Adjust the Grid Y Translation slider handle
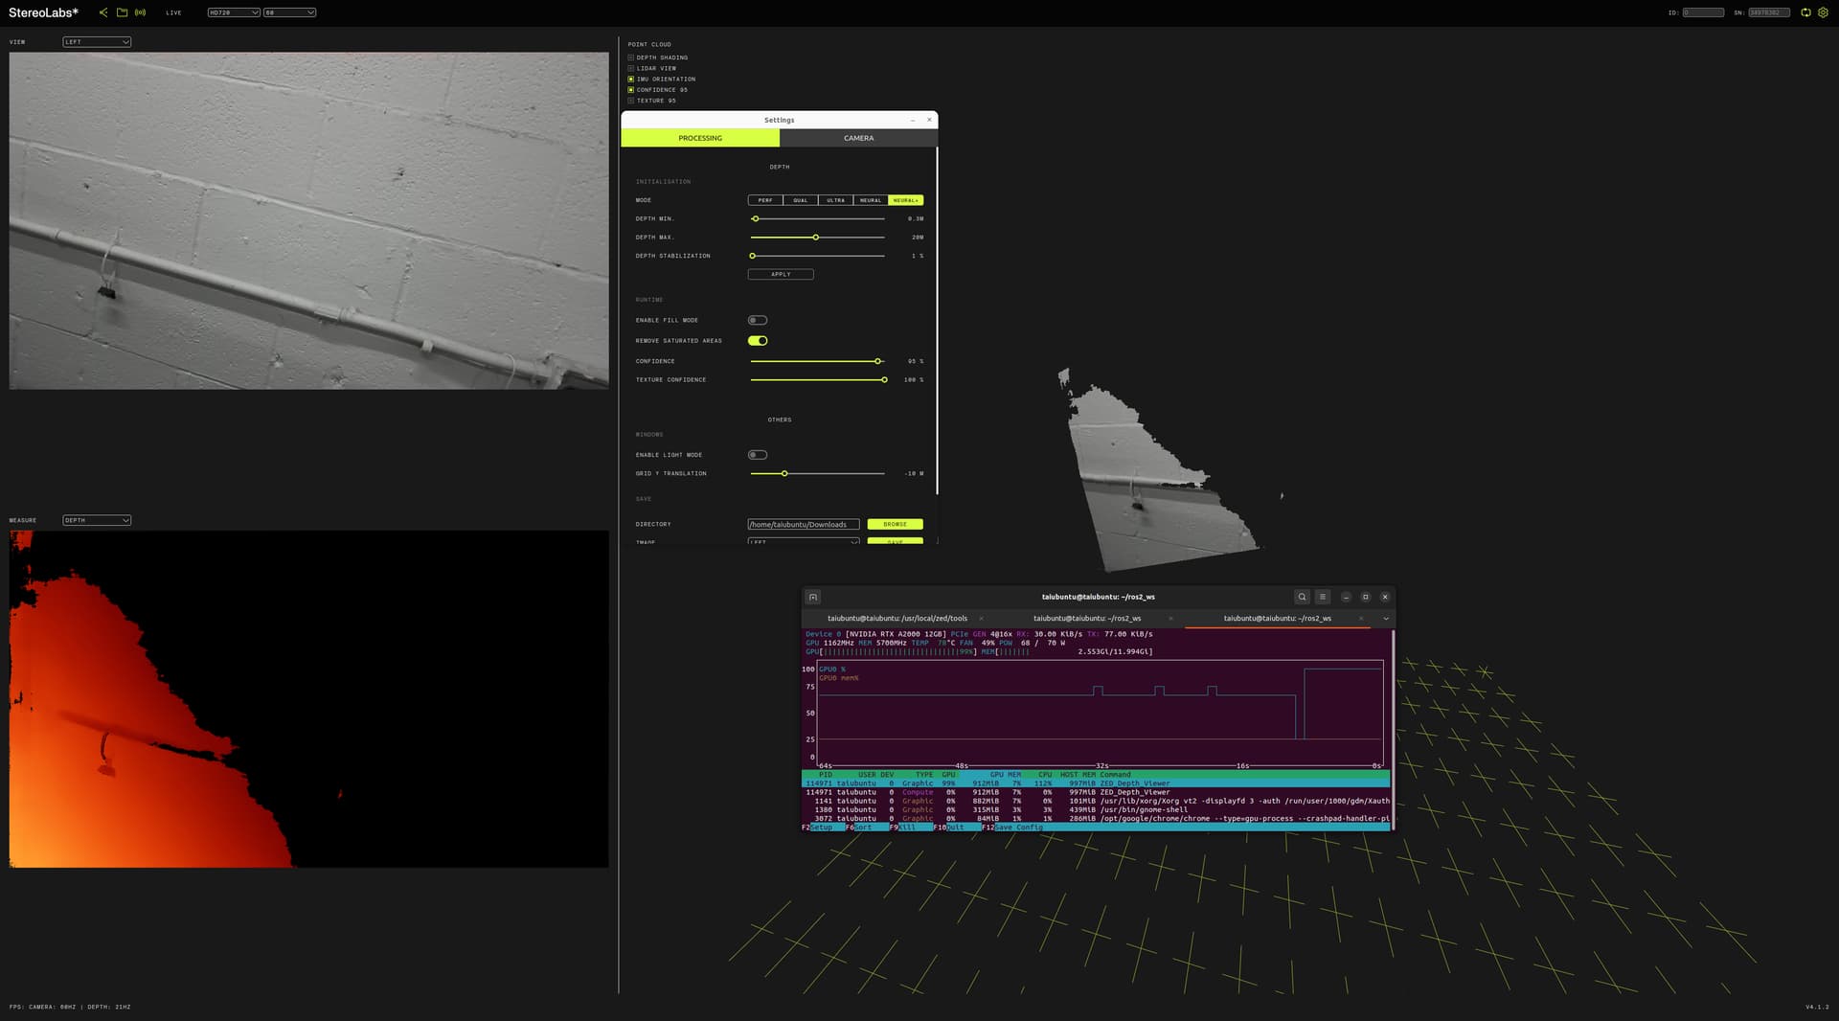1839x1021 pixels. (x=784, y=474)
